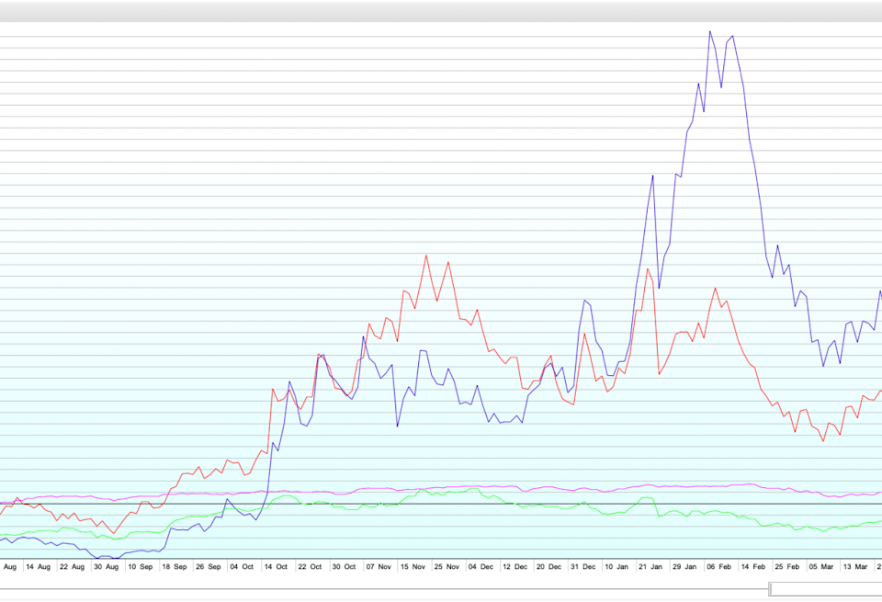Select the 22 Oct date label
This screenshot has height=602, width=882.
pos(309,567)
